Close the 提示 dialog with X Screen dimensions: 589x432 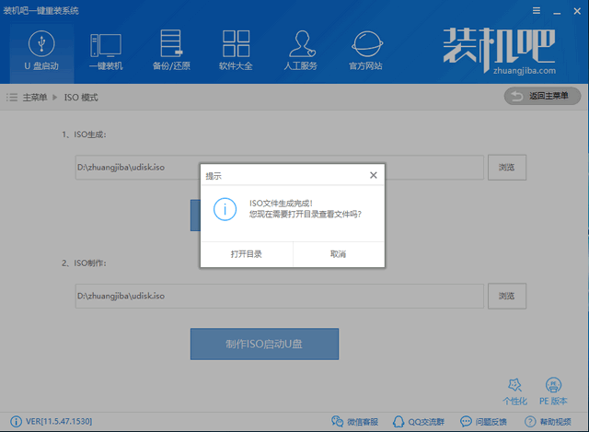tap(373, 175)
